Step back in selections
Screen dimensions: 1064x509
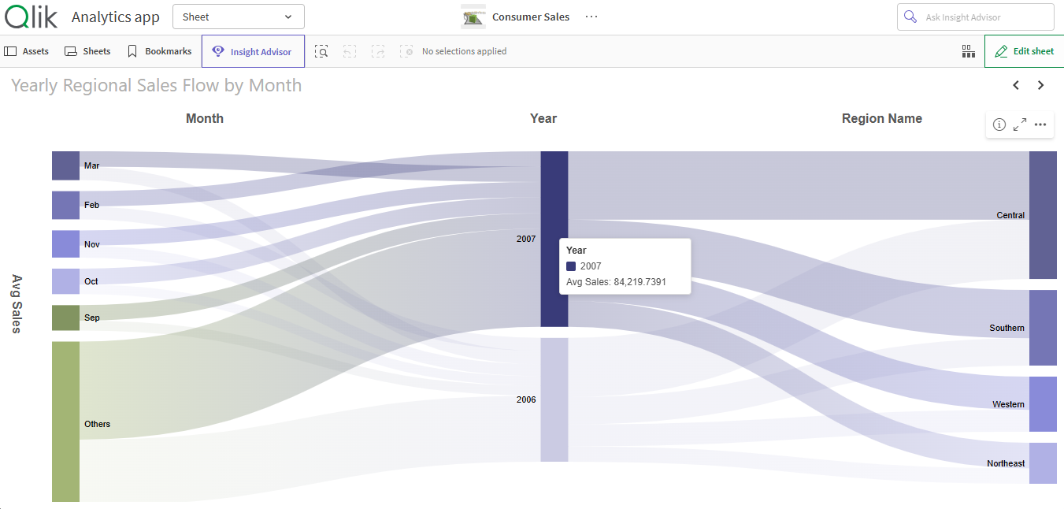coord(350,51)
